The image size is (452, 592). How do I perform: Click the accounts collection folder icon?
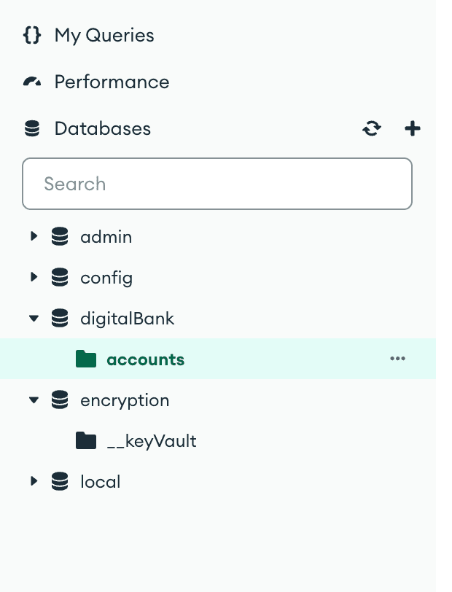86,359
